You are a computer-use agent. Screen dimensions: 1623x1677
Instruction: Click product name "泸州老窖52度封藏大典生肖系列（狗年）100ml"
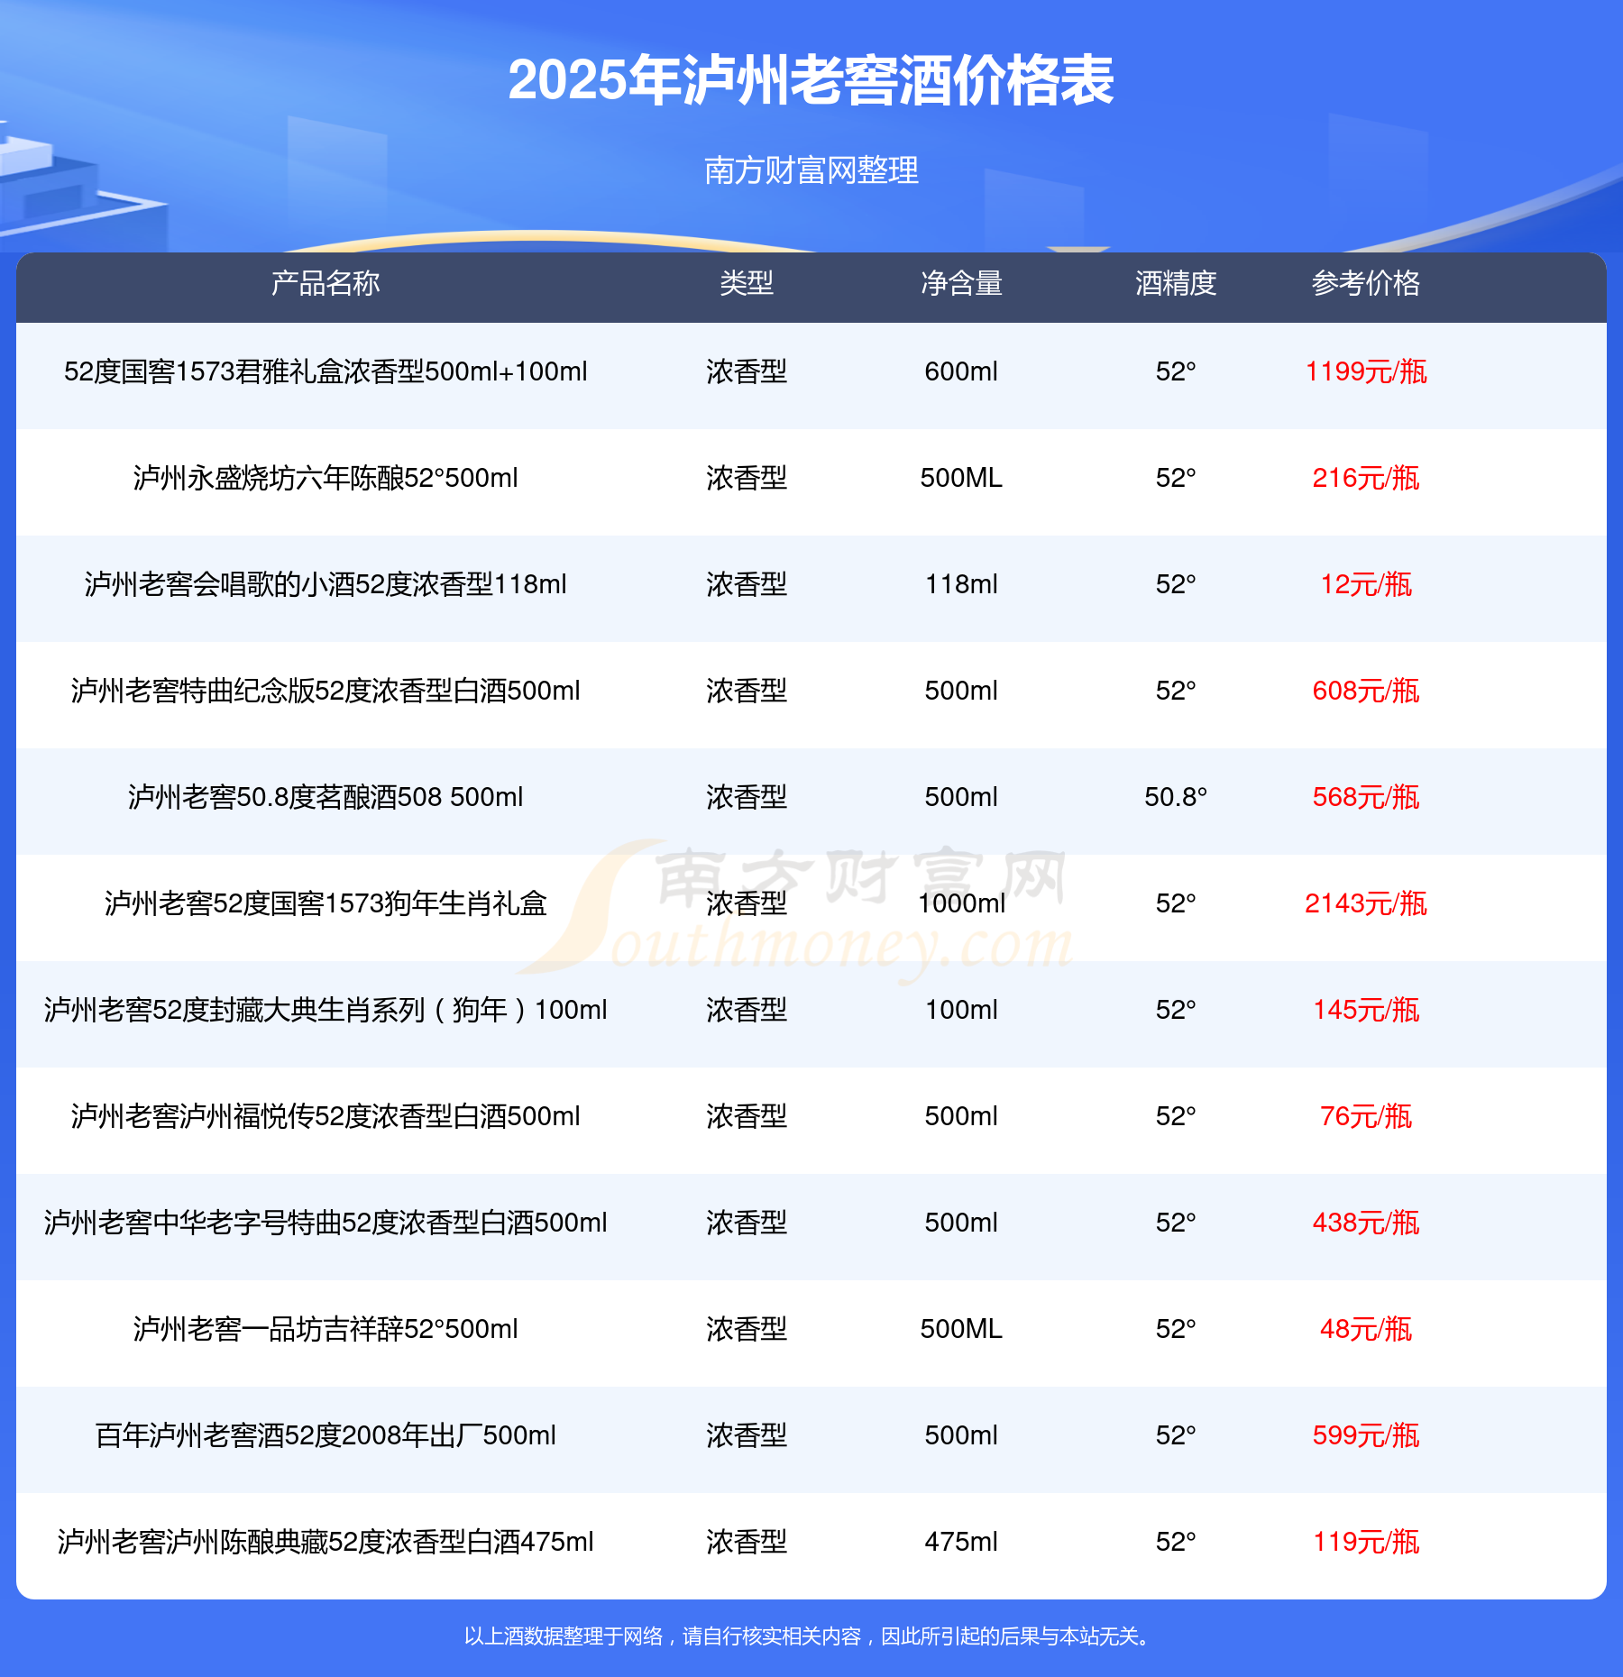(x=326, y=1010)
